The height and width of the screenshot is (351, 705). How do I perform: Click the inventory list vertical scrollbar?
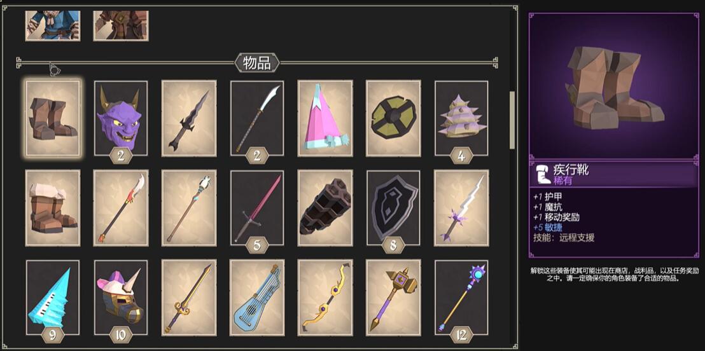click(x=512, y=120)
